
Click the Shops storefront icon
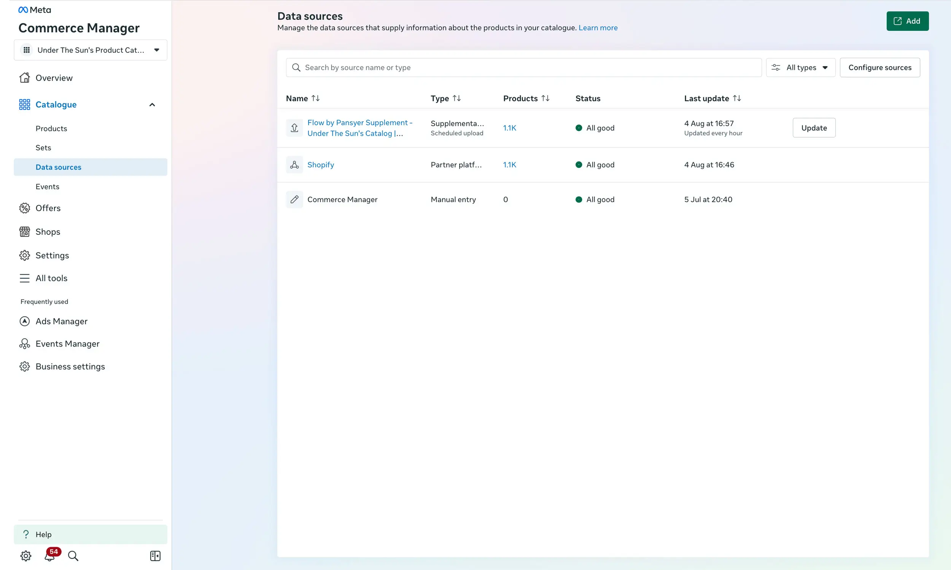25,232
